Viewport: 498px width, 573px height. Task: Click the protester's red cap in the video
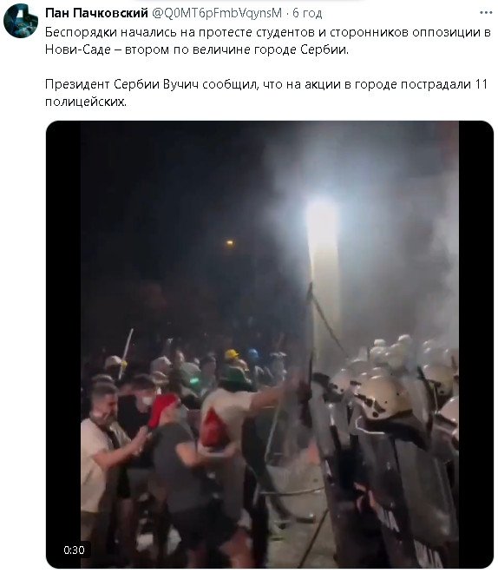click(162, 409)
